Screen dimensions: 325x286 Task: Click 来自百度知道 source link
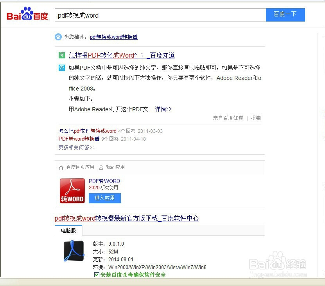tap(228, 118)
